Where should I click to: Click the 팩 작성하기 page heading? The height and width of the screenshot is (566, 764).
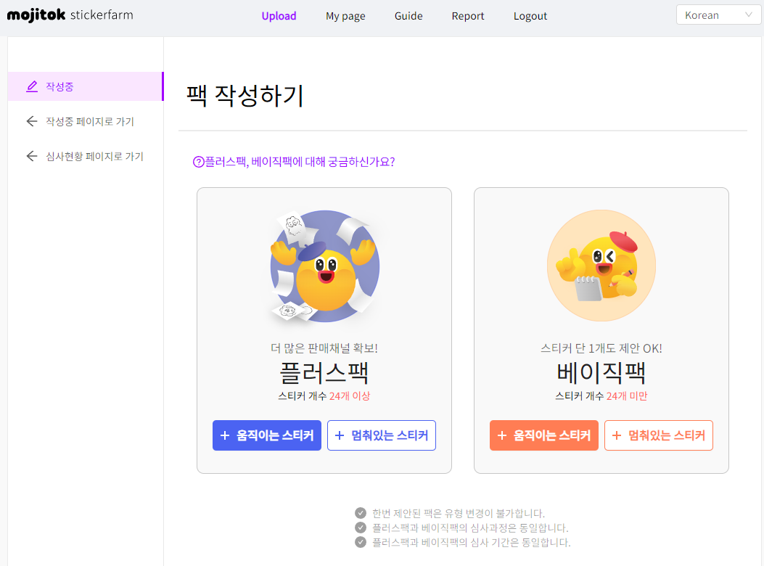[x=245, y=95]
